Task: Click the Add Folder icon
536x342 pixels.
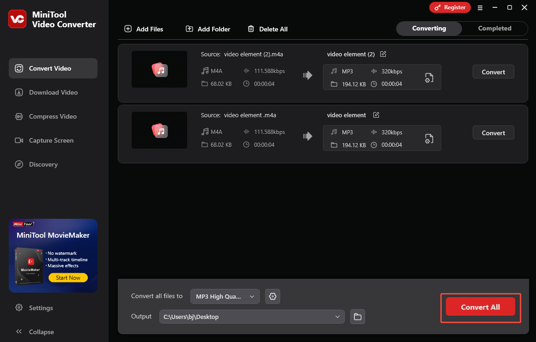Action: click(x=189, y=29)
